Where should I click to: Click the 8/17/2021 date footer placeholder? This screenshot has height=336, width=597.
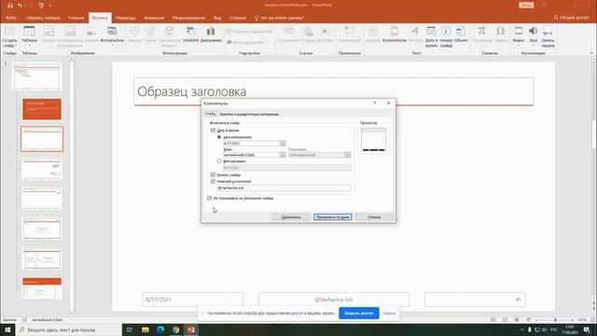click(x=193, y=300)
